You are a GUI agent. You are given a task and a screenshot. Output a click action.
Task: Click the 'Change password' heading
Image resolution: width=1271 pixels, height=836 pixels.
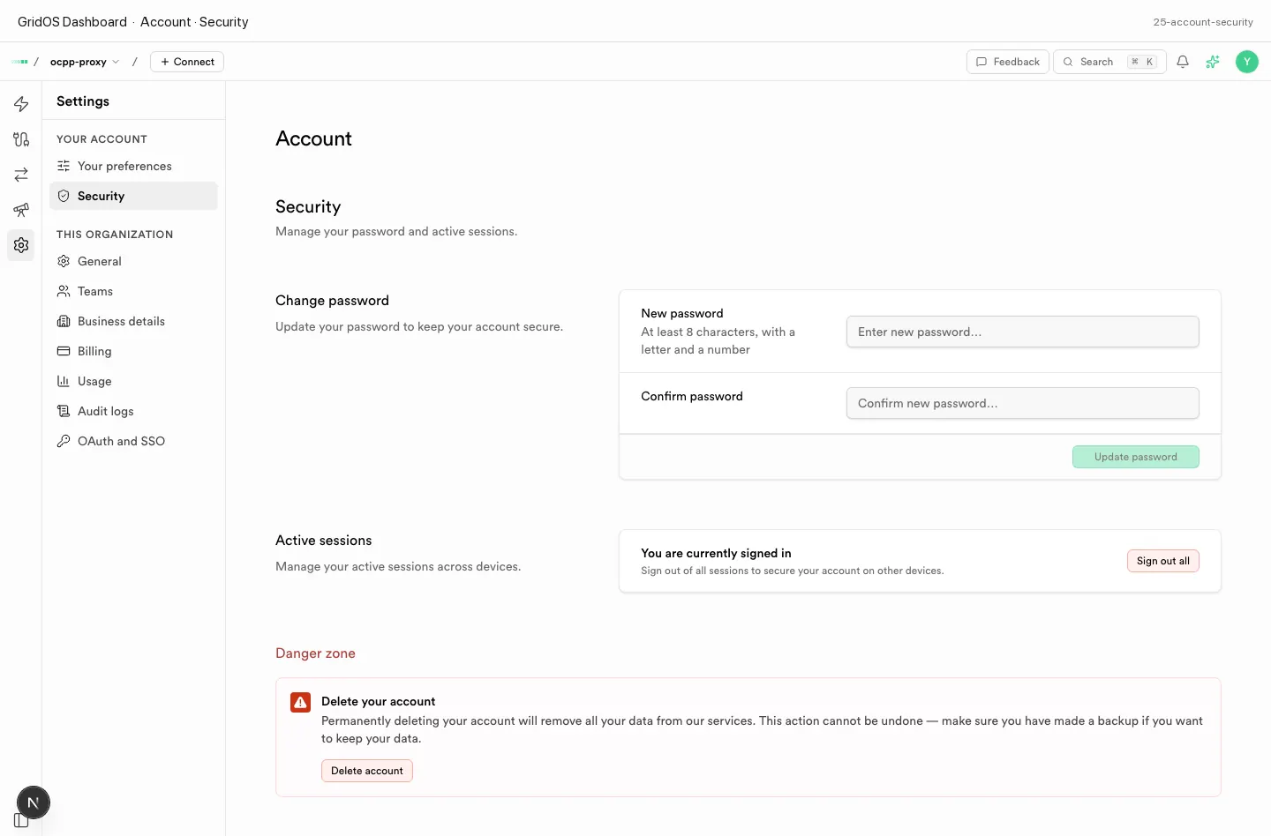click(x=332, y=301)
